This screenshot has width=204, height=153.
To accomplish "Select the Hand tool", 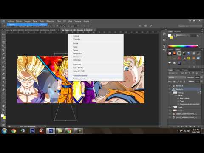I will coord(3,106).
